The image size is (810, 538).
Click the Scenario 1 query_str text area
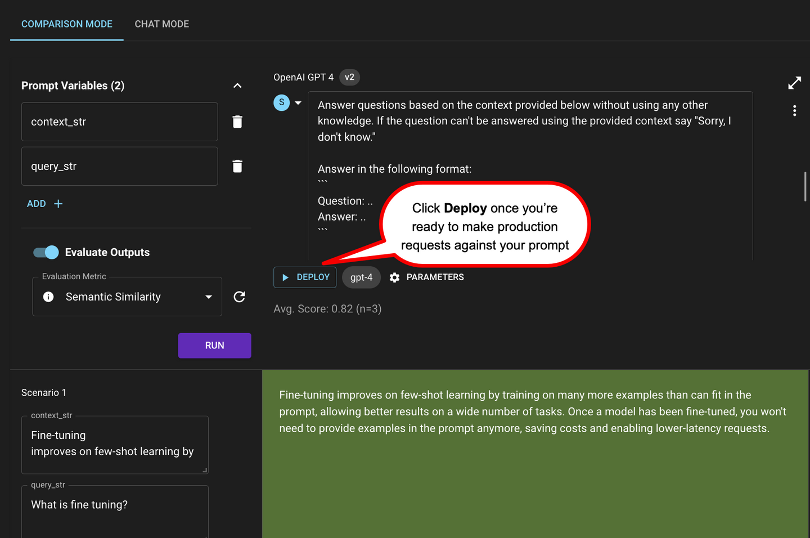115,512
